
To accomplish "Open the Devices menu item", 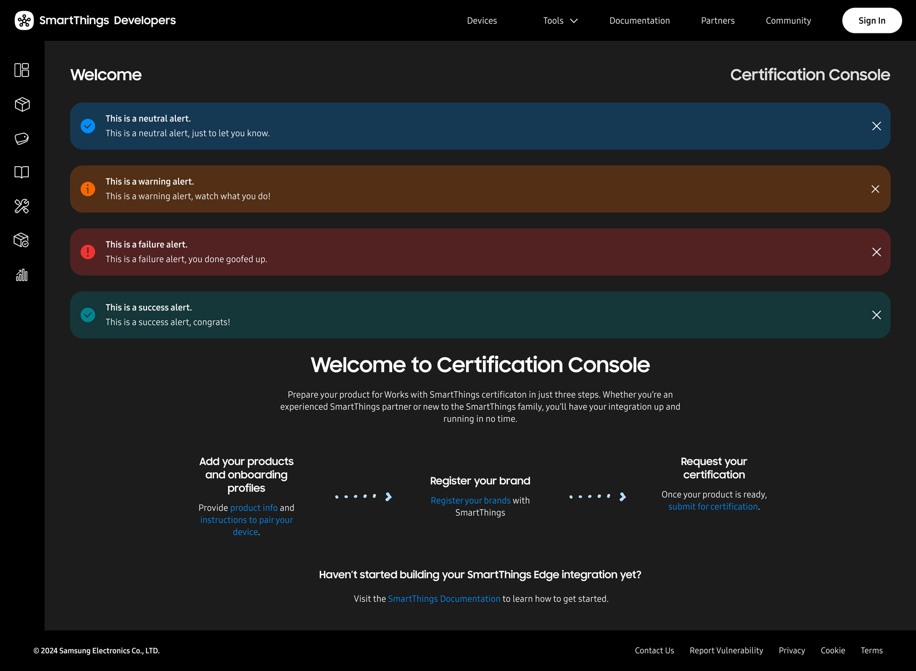I will coord(482,21).
